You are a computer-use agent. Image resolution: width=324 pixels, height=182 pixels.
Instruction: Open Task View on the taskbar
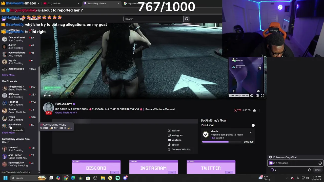[x=51, y=178]
